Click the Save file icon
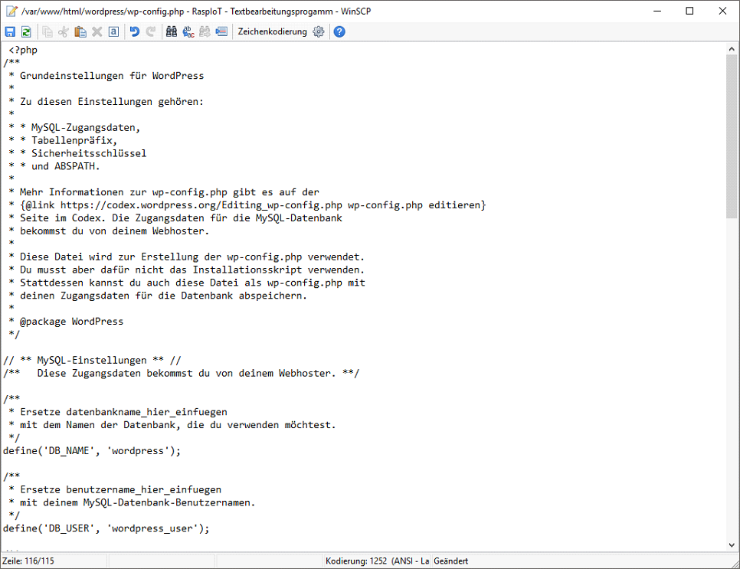Image resolution: width=740 pixels, height=569 pixels. (10, 31)
